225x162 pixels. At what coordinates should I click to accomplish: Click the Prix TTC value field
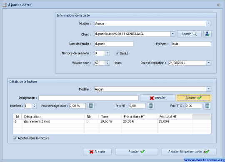[194, 106]
